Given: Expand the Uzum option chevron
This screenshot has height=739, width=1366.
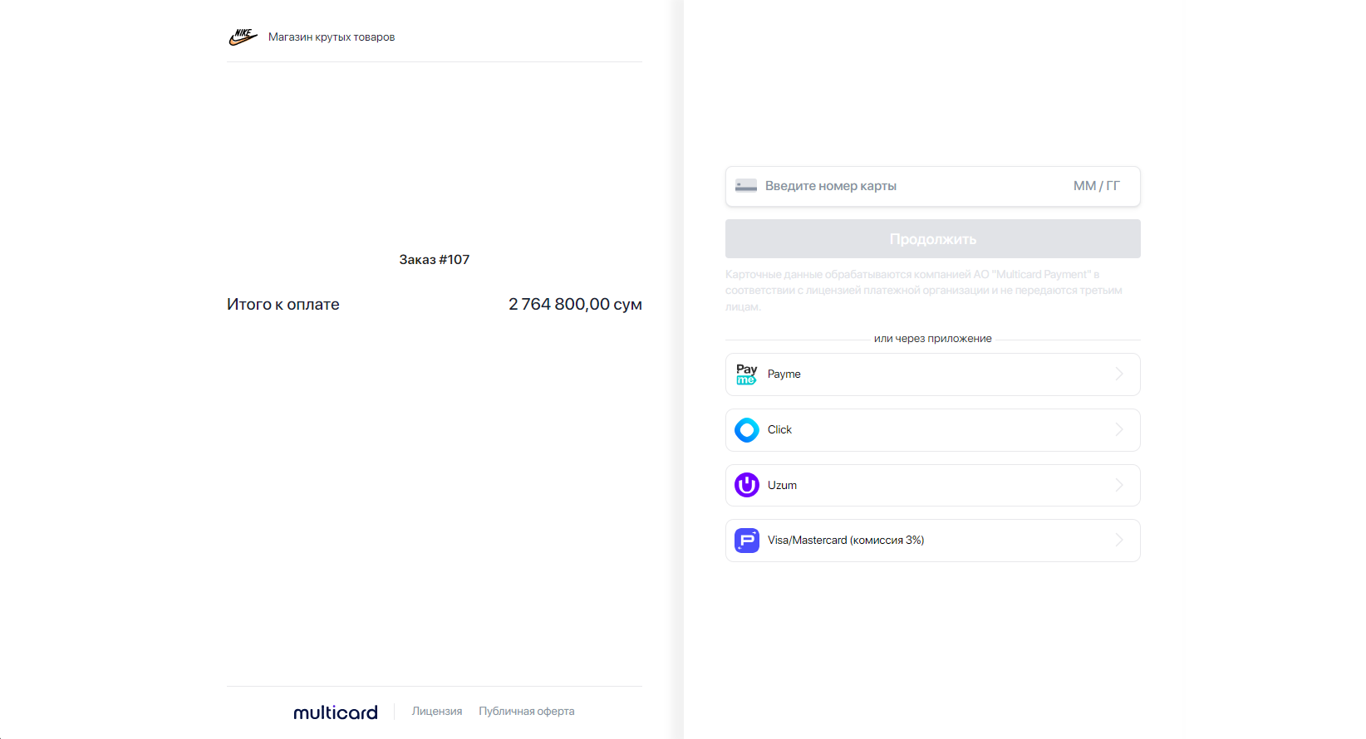Looking at the screenshot, I should coord(1119,485).
